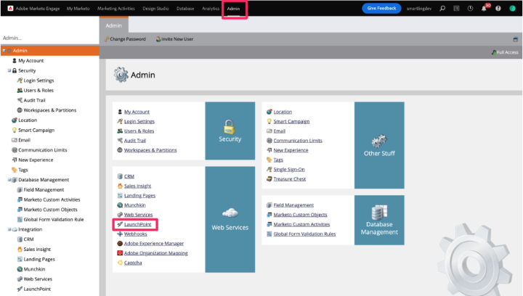Screen dimensions: 523x296
Task: Click the Smart Campaign lightbulb icon in main panel
Action: click(x=269, y=121)
